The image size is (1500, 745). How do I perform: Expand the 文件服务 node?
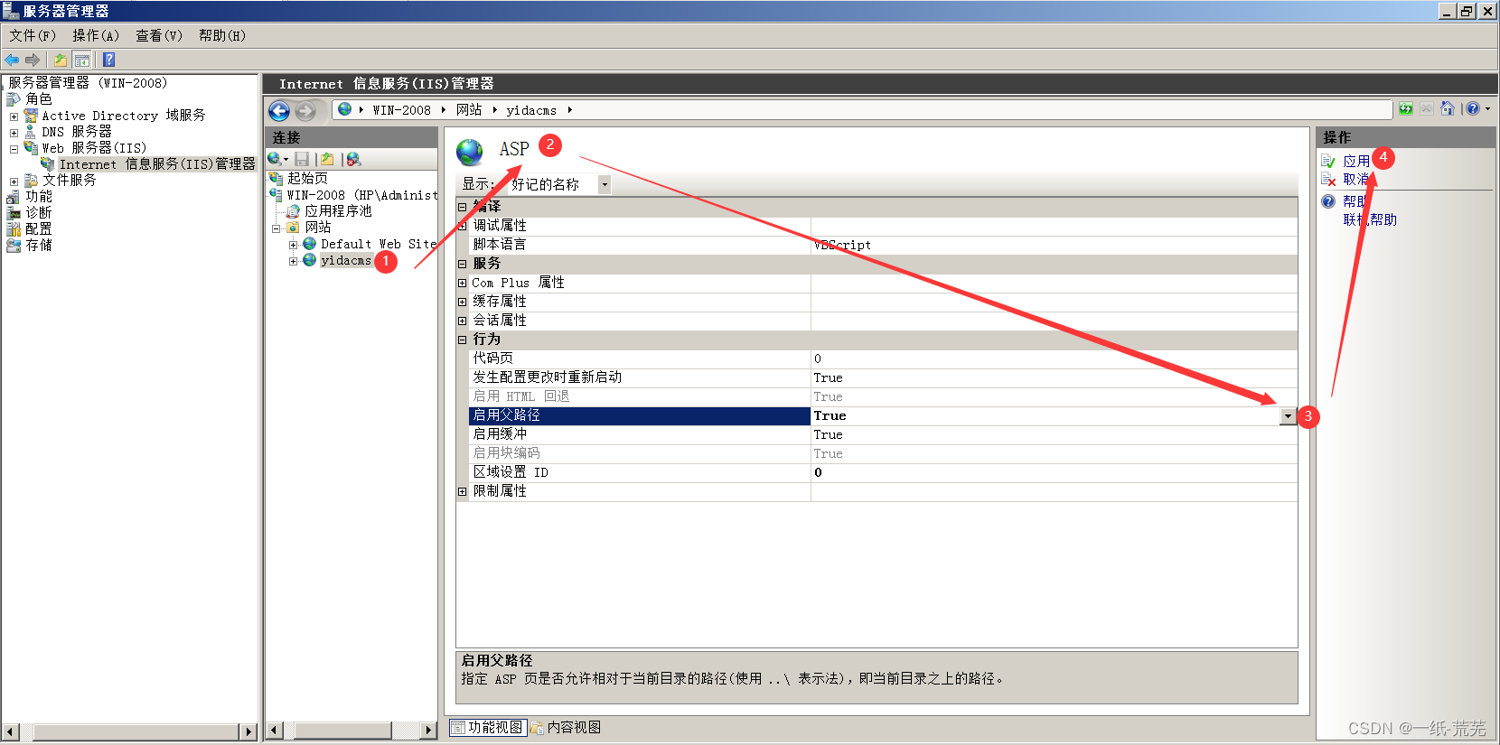14,182
